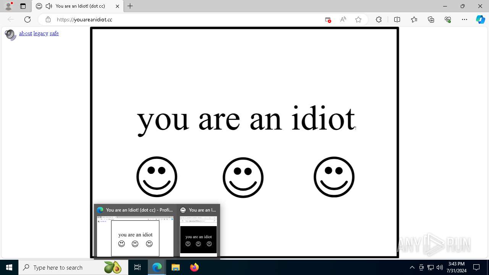Close the 'You are an Idiot! (dot cc)' tab
Screen dimensions: 489x275
pyautogui.click(x=117, y=6)
